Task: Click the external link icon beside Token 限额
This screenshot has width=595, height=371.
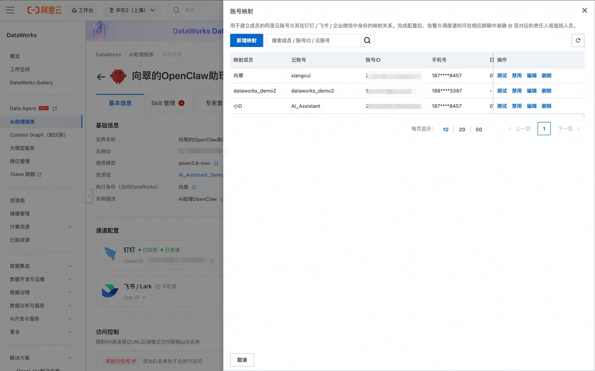Action: pos(40,174)
